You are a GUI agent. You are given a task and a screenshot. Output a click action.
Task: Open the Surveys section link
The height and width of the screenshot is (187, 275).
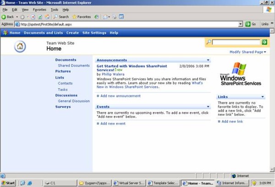(x=63, y=107)
